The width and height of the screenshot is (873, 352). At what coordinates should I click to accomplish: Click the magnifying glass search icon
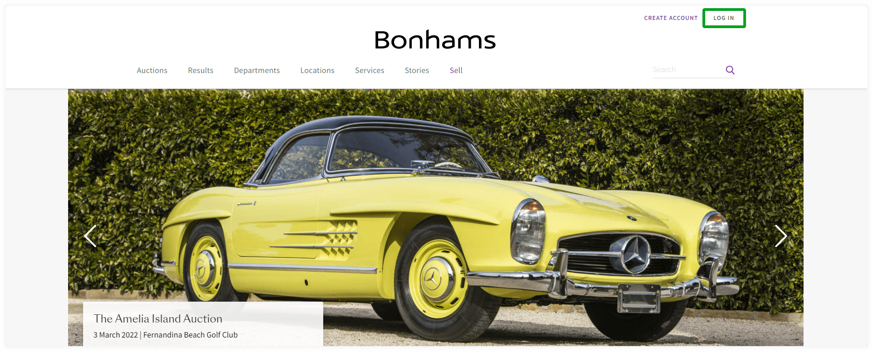730,70
